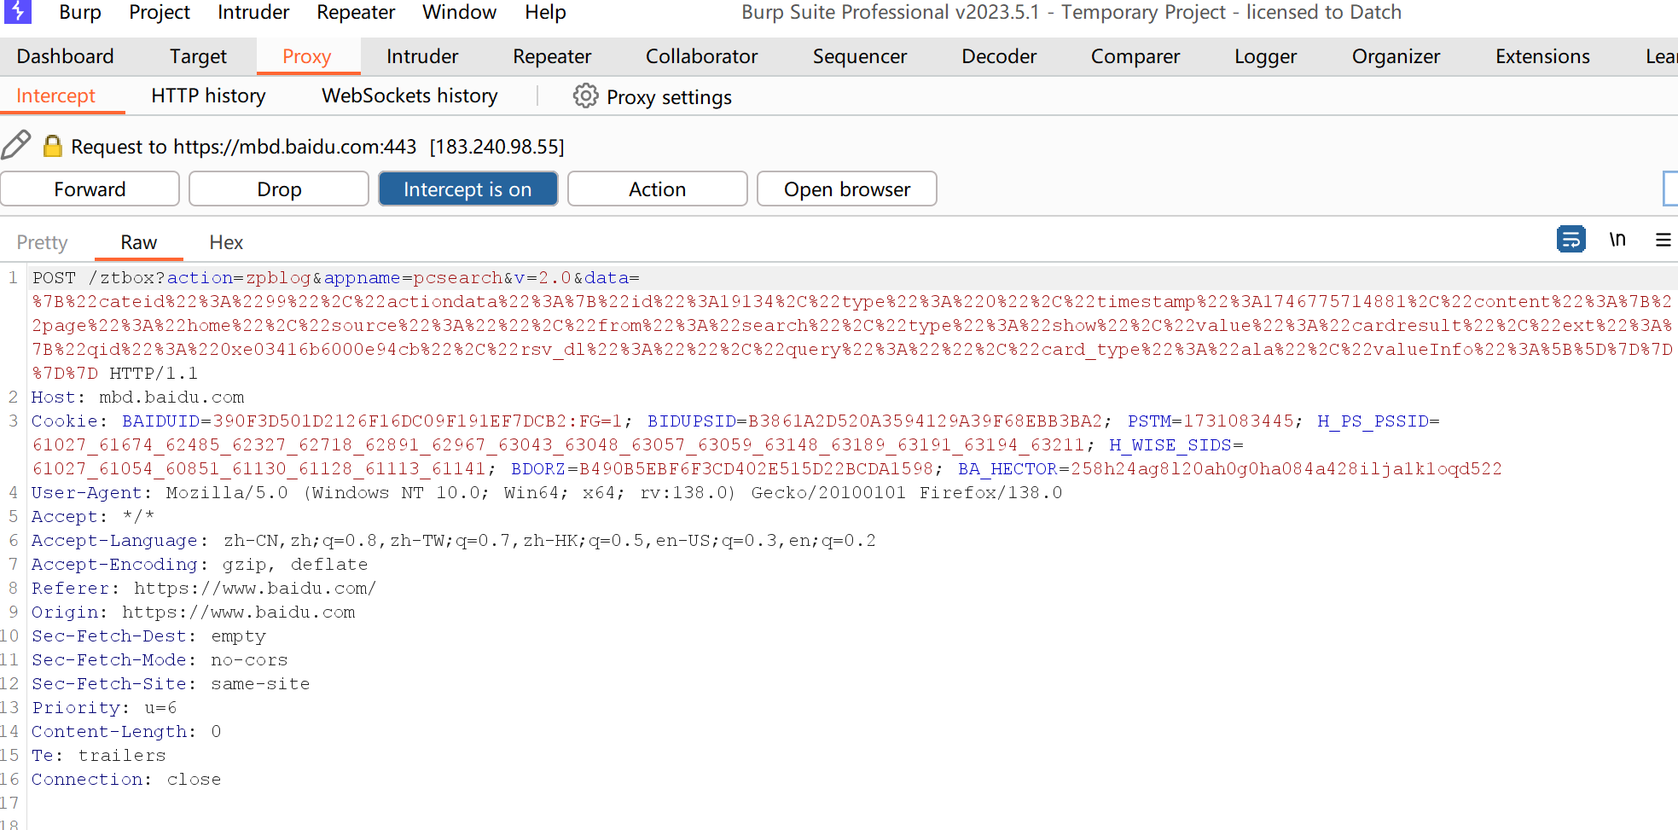Click the Connection: close line

(x=126, y=779)
